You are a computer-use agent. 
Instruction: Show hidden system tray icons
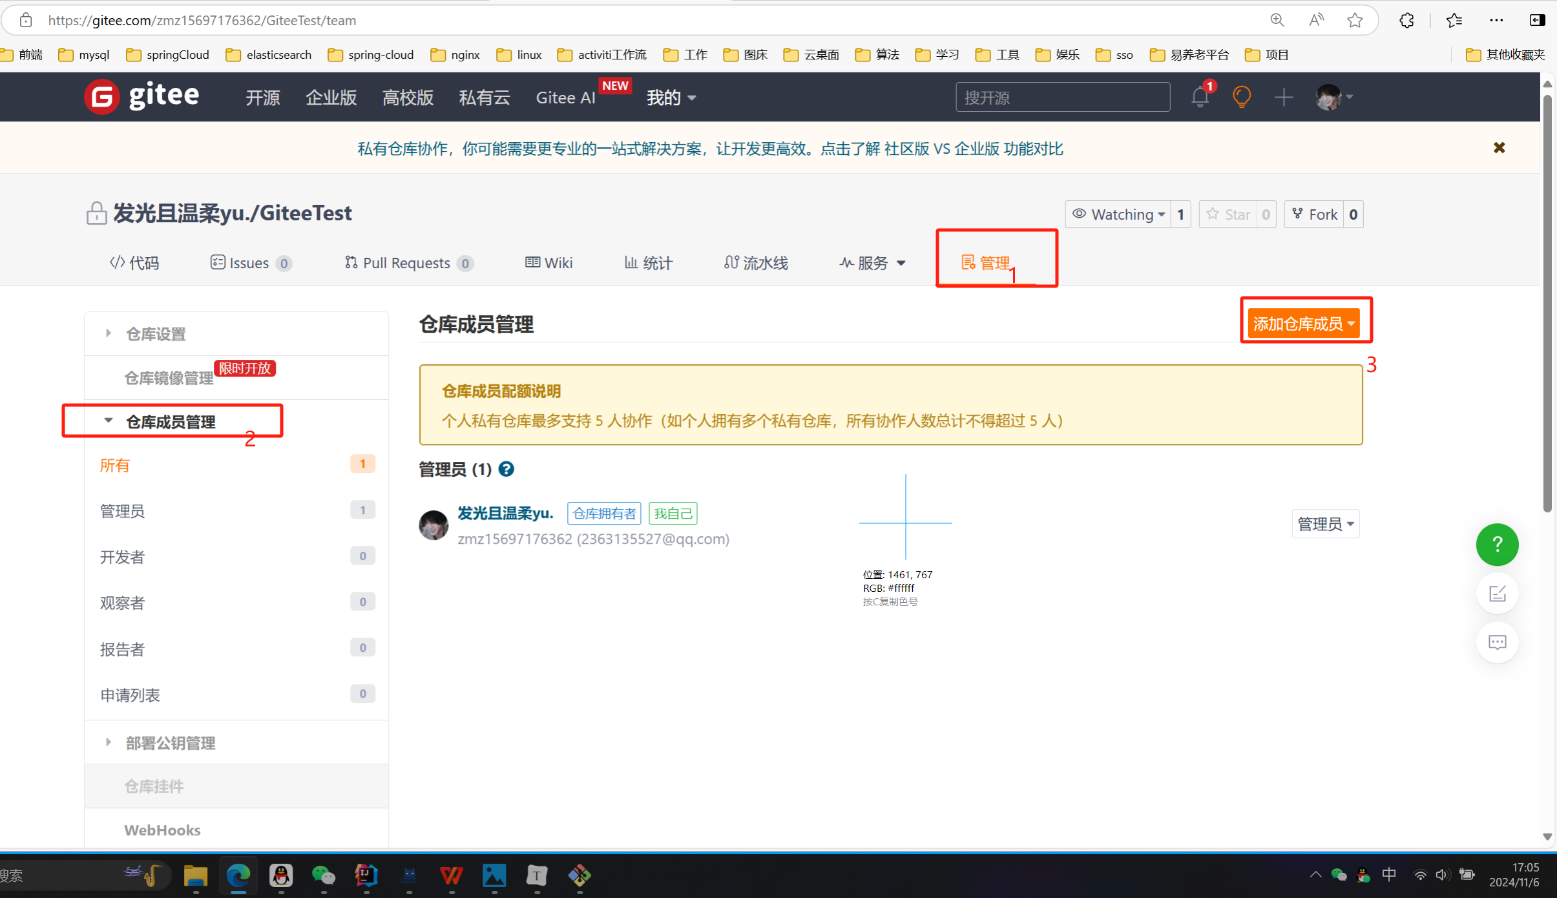(1315, 875)
